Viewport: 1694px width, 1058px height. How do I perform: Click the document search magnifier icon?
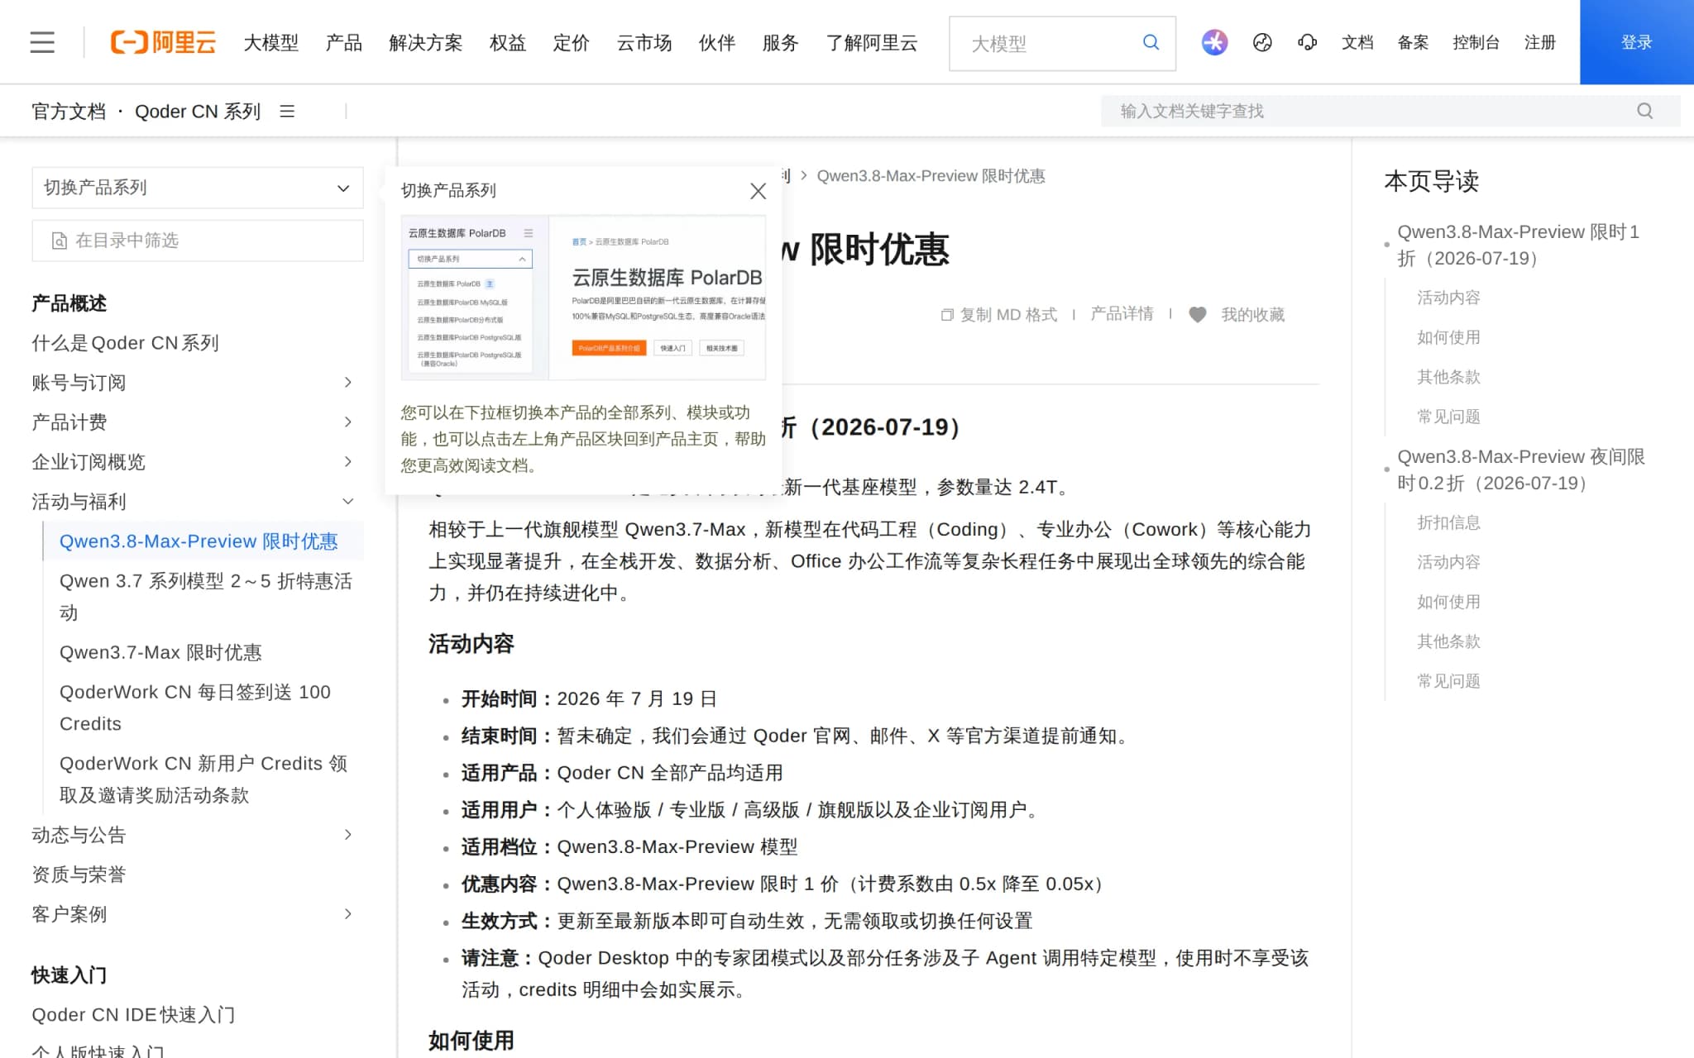pos(1644,111)
